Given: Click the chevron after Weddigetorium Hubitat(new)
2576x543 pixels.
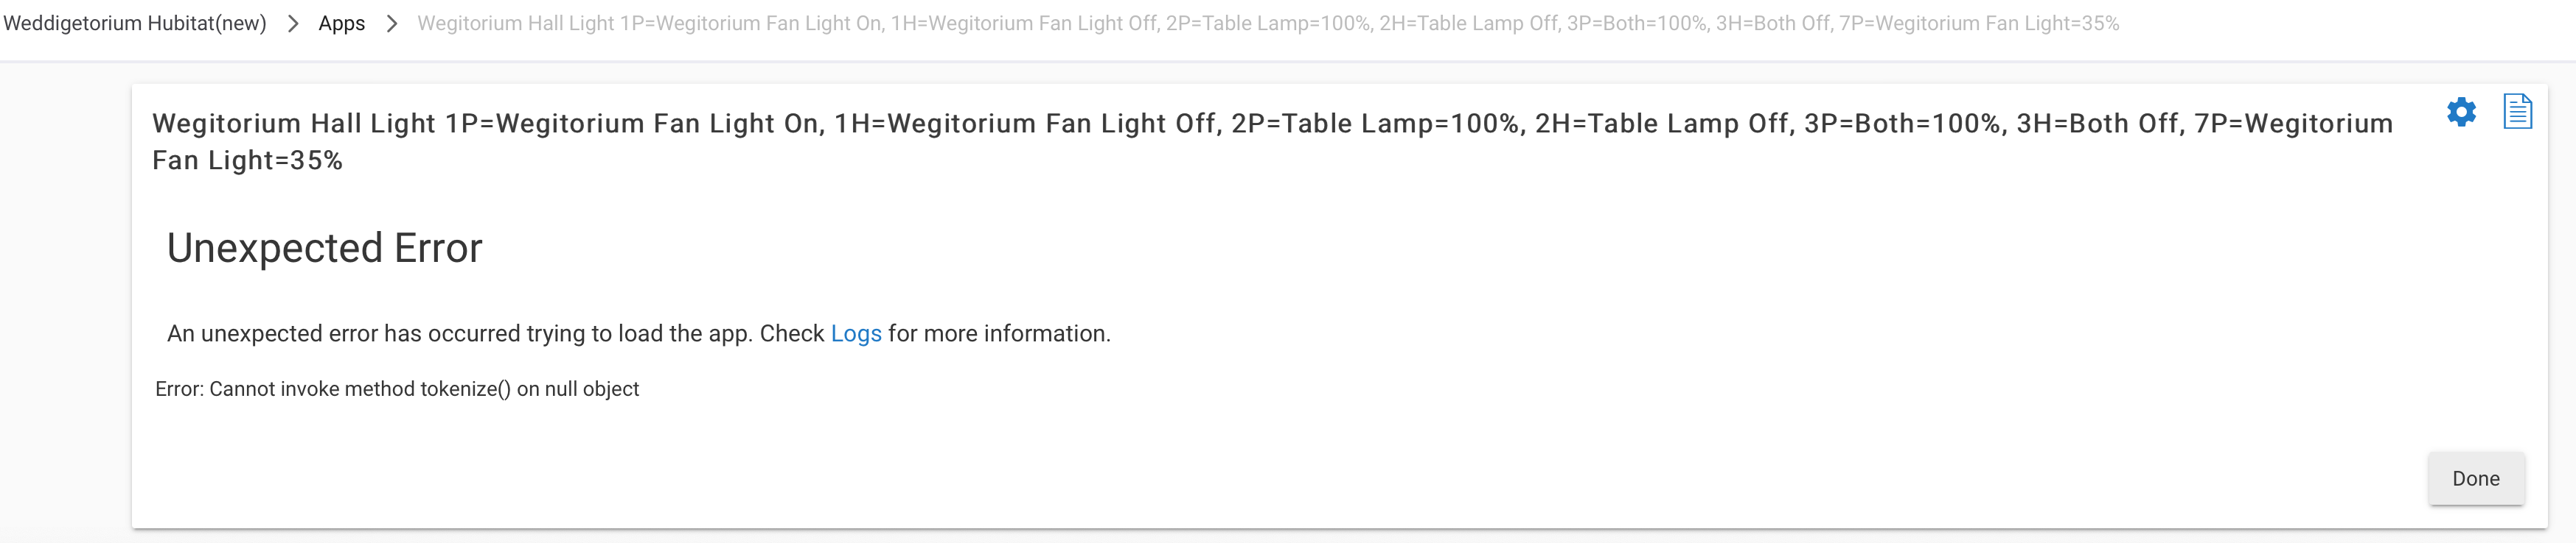Looking at the screenshot, I should 293,23.
